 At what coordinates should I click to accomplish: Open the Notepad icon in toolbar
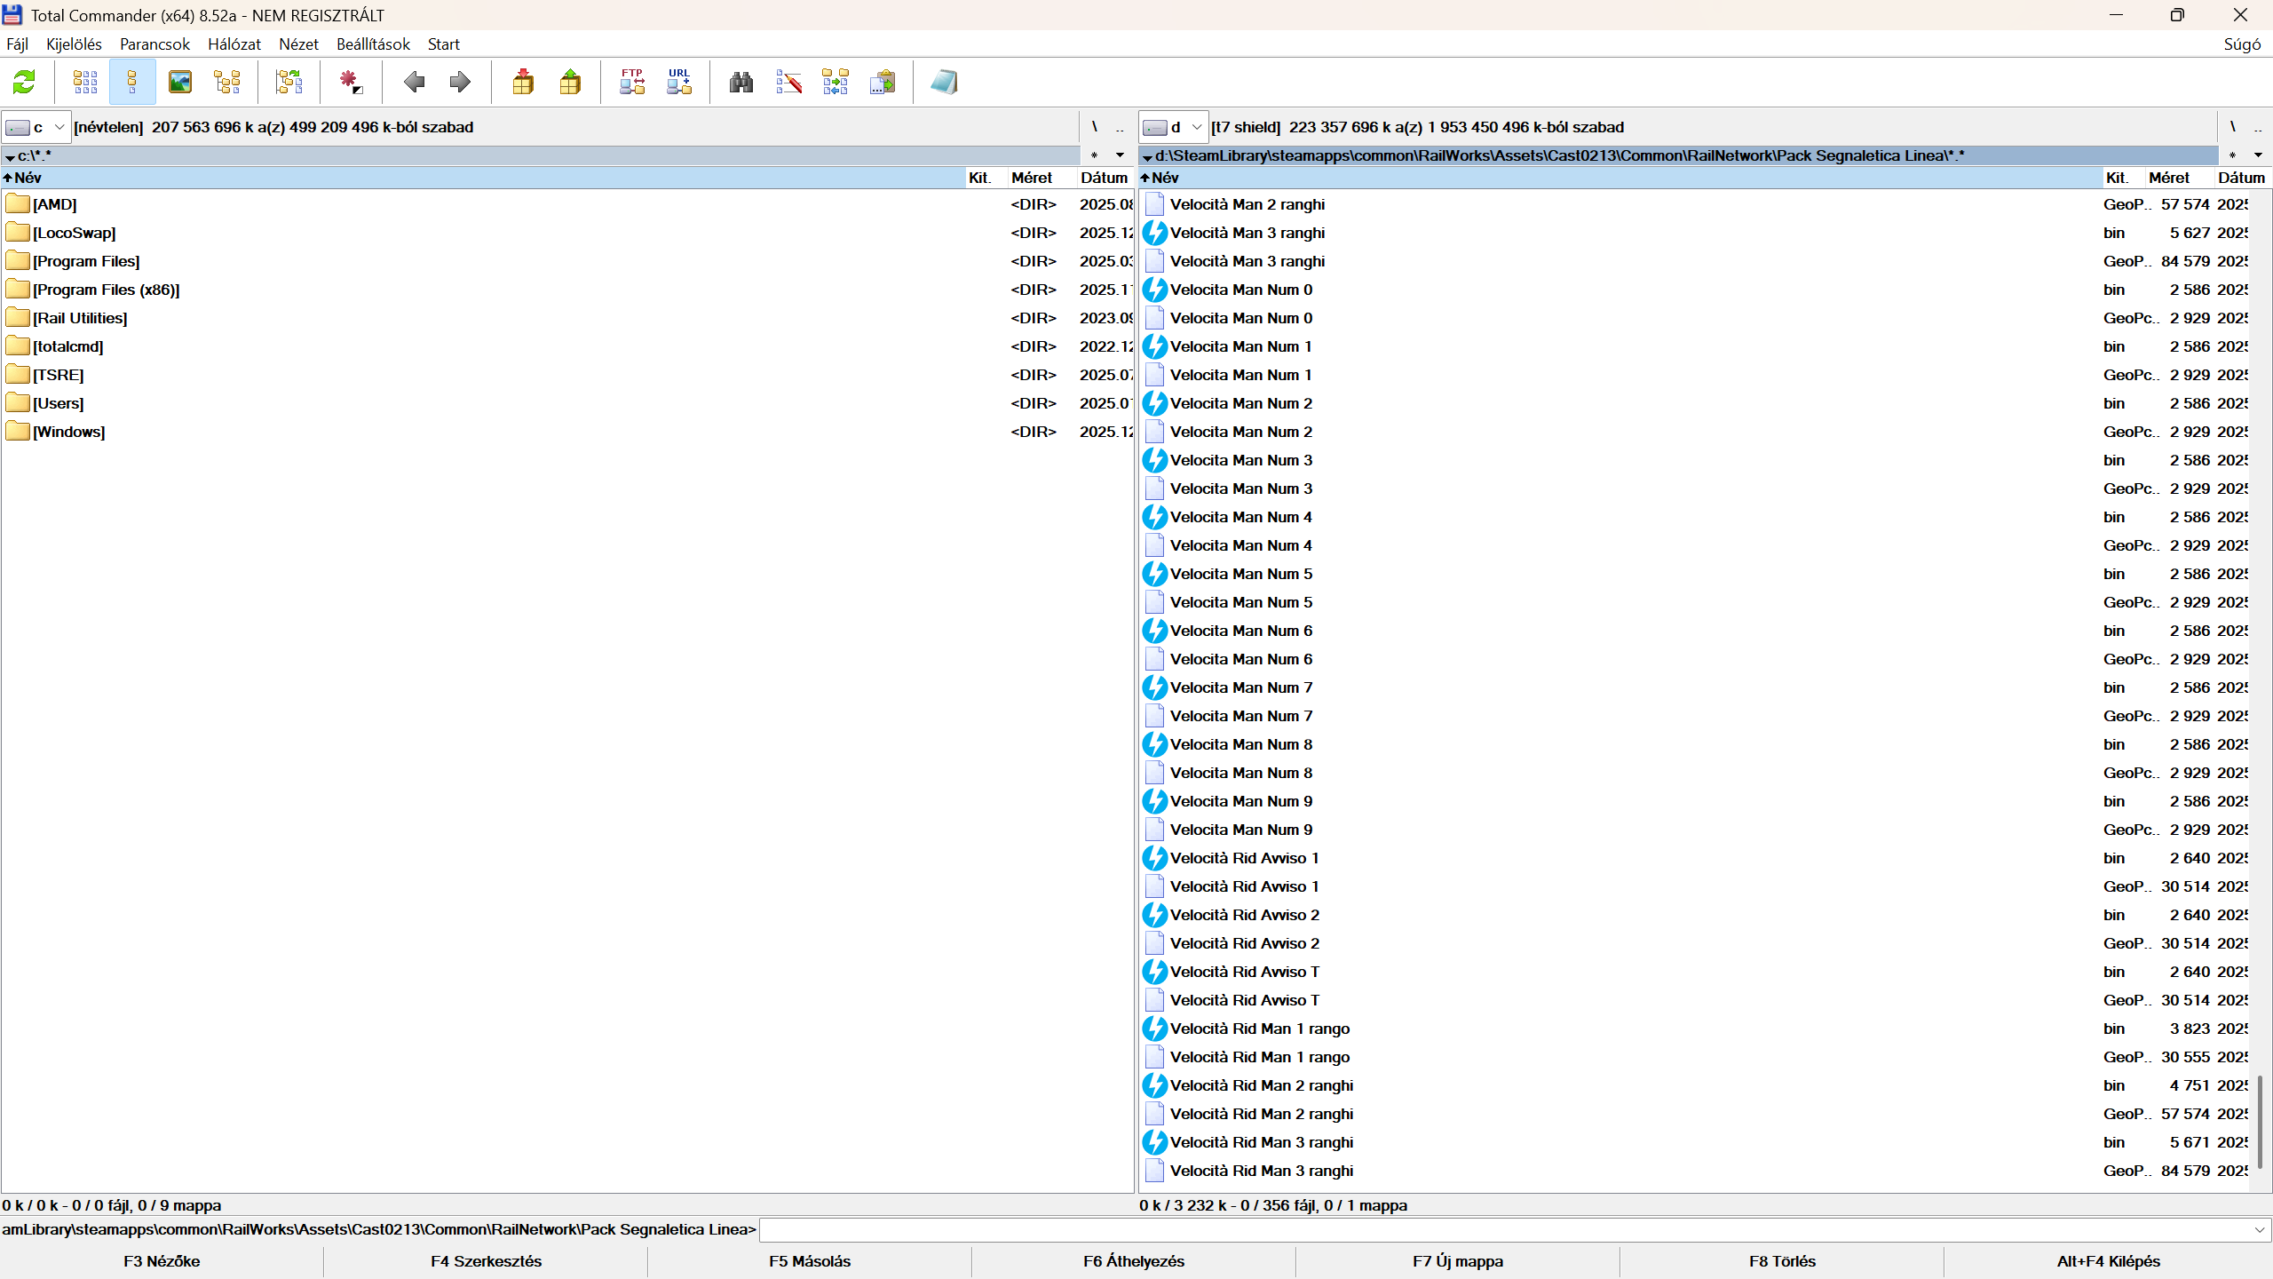click(x=943, y=83)
